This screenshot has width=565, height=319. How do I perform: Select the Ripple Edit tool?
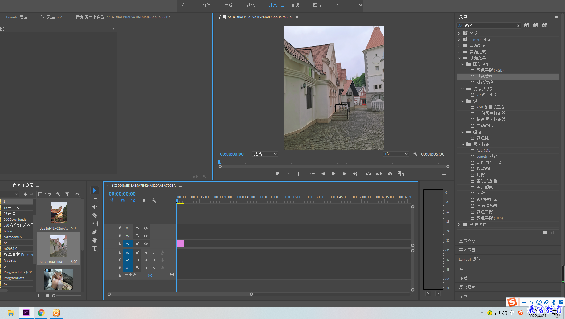[95, 207]
